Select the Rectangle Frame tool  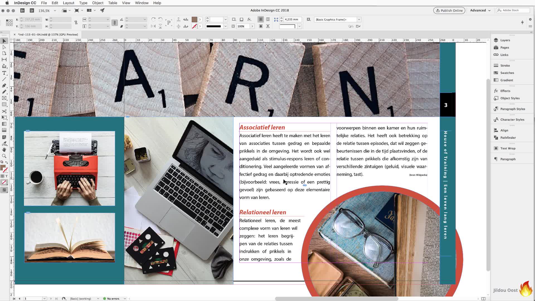pyautogui.click(x=4, y=98)
